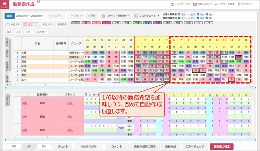
Task: Select the 研修 shift swatch
Action: pos(178,23)
